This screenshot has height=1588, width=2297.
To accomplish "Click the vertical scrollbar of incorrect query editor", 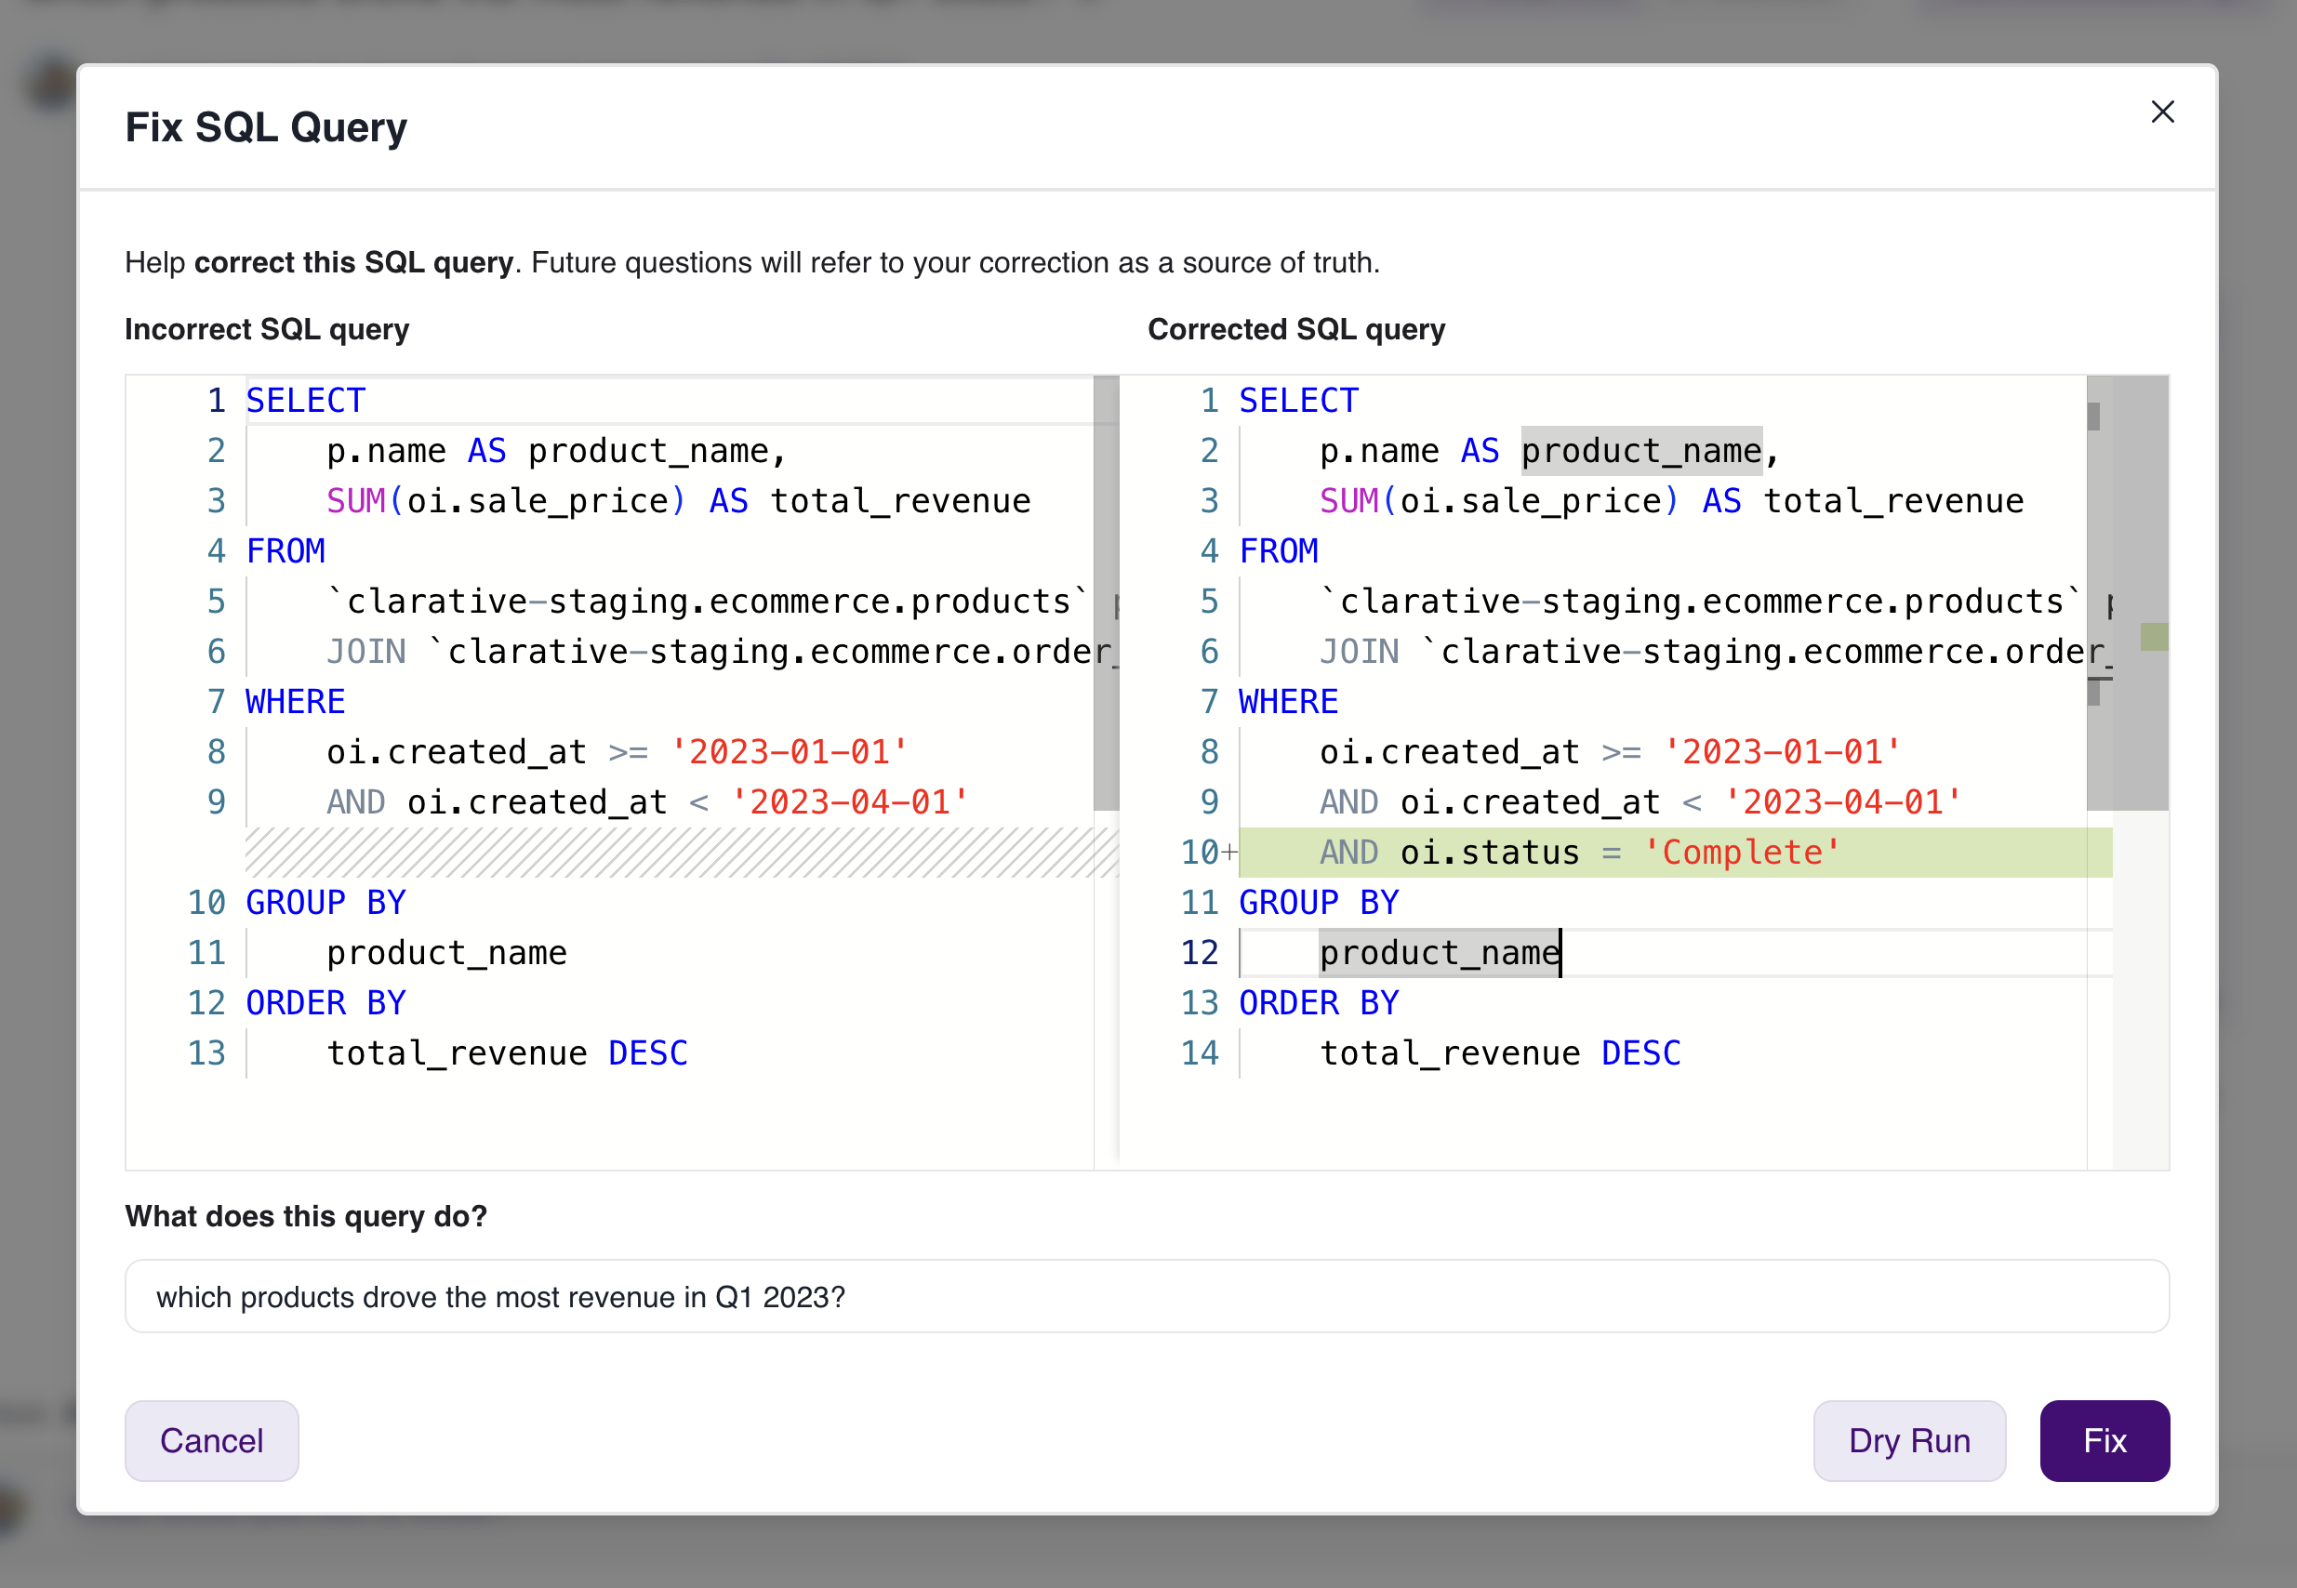I will tap(1106, 593).
